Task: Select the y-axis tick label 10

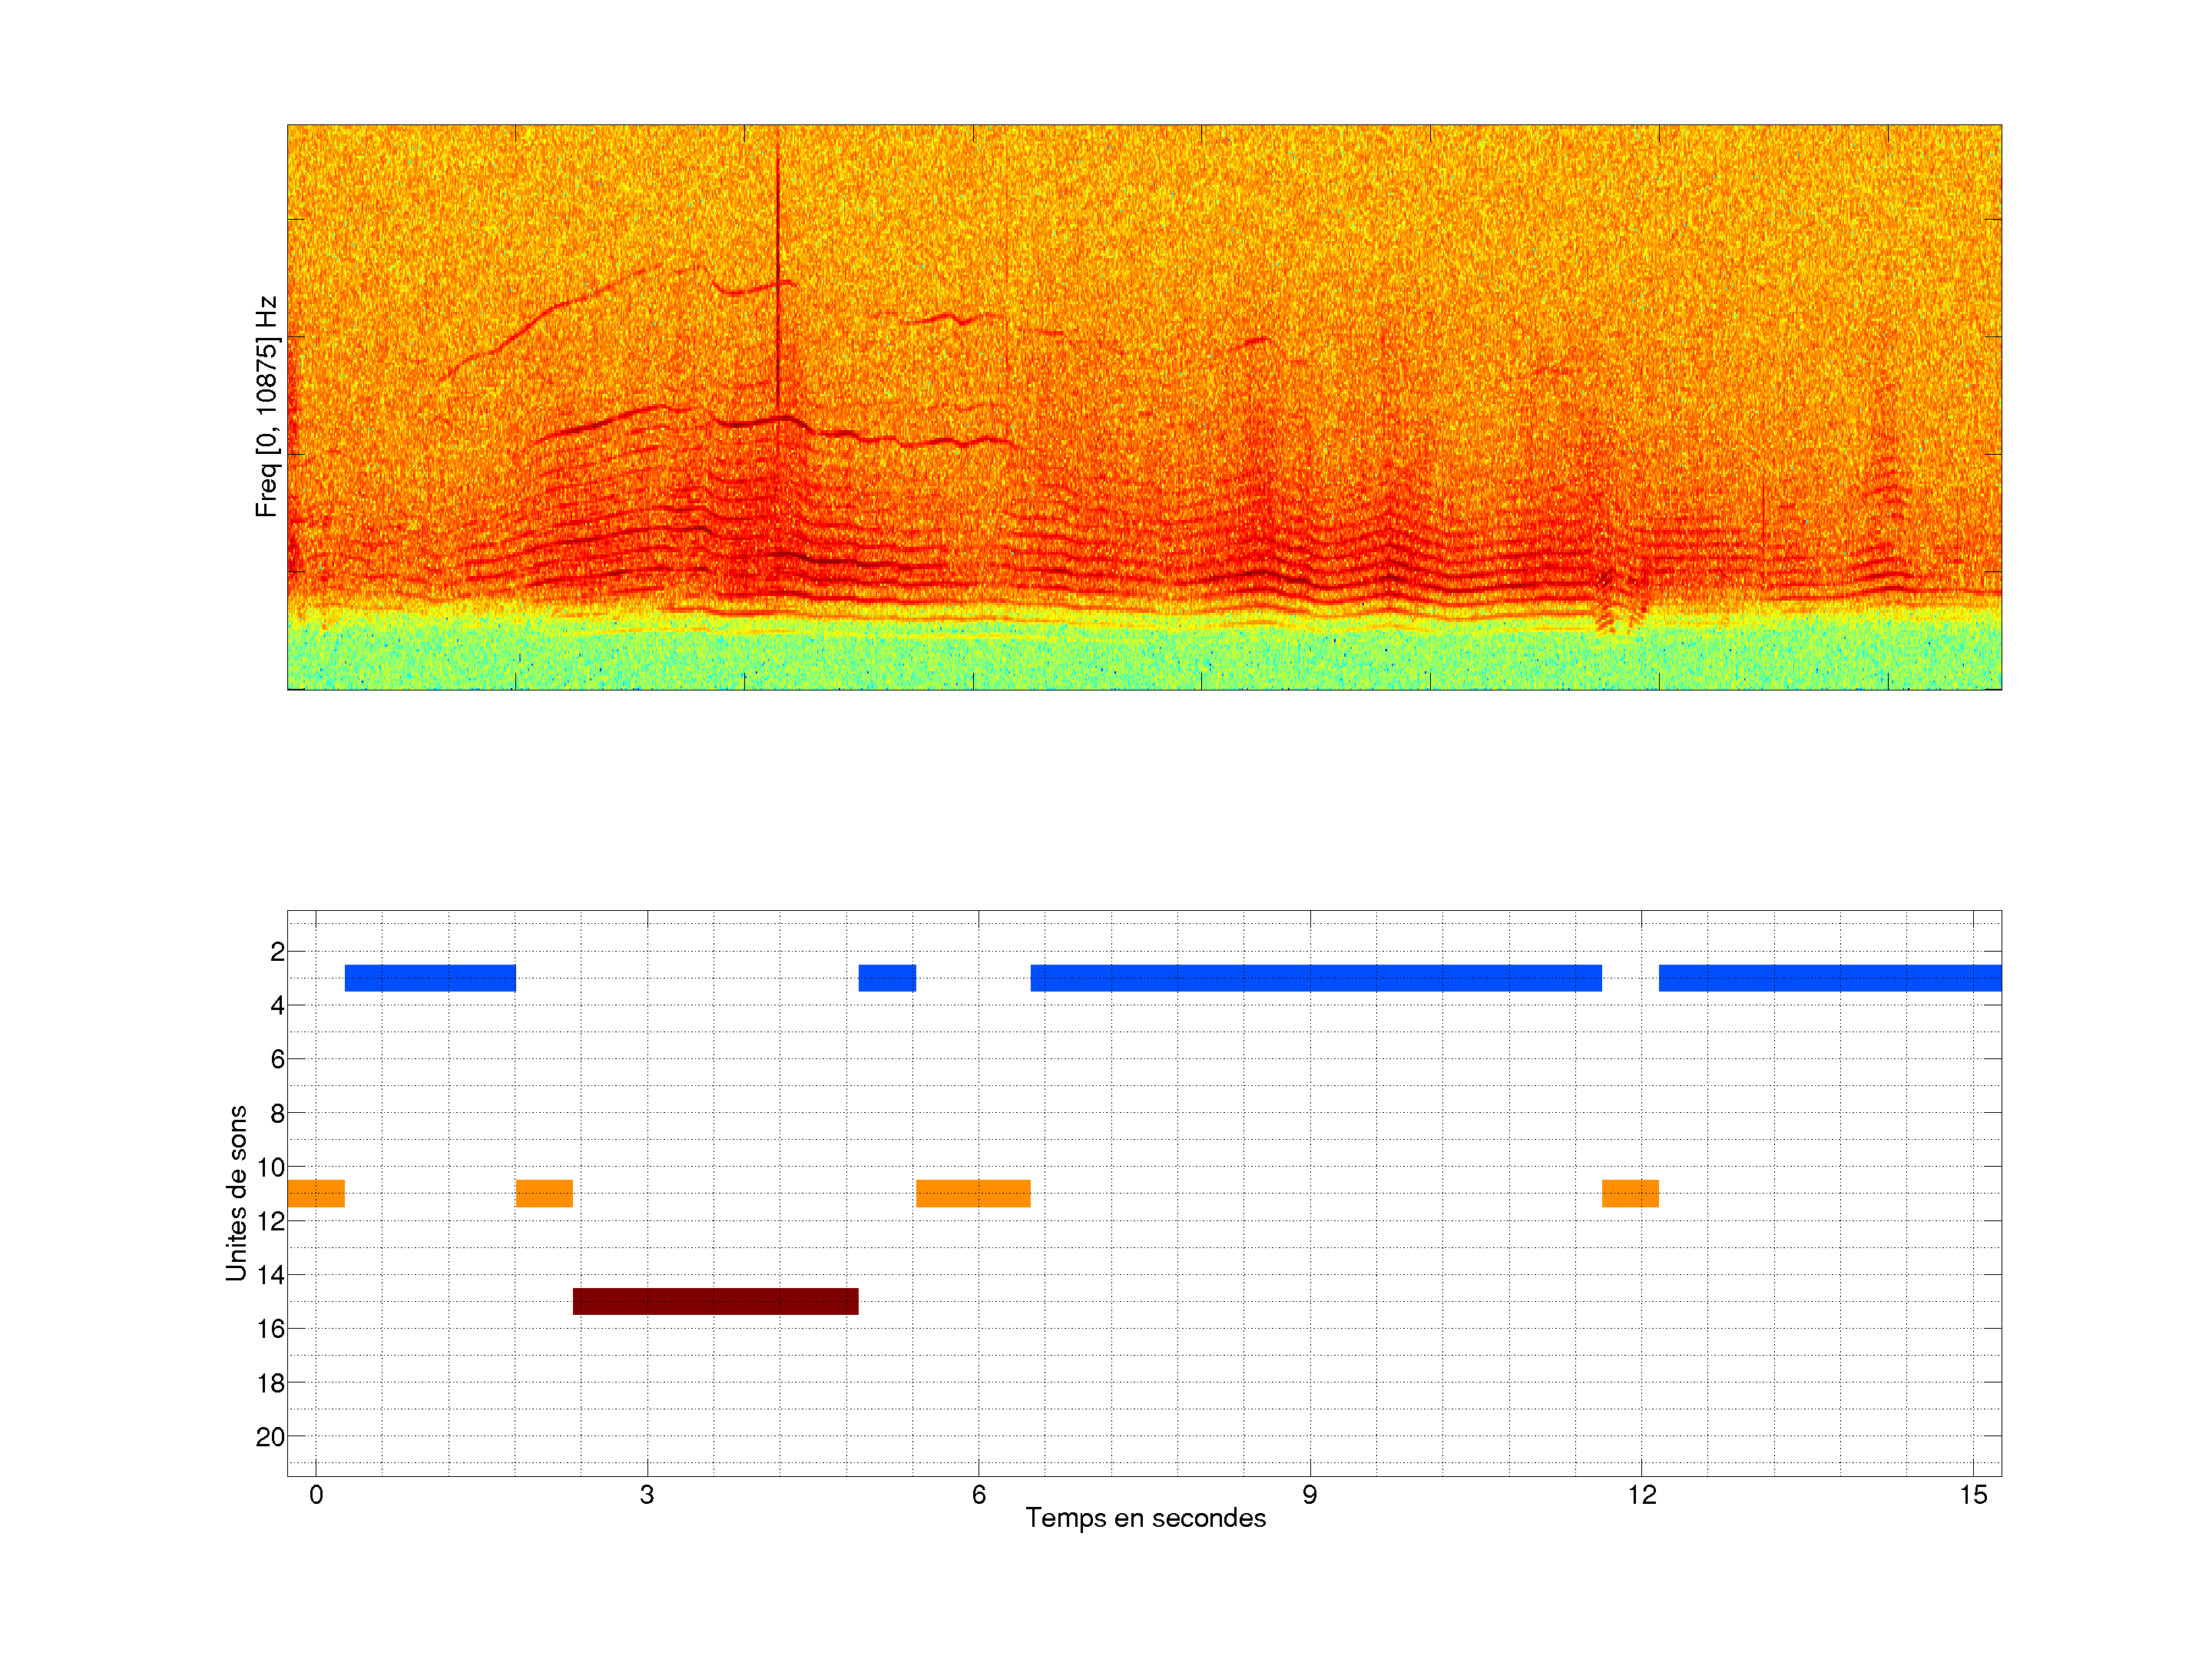Action: (270, 1167)
